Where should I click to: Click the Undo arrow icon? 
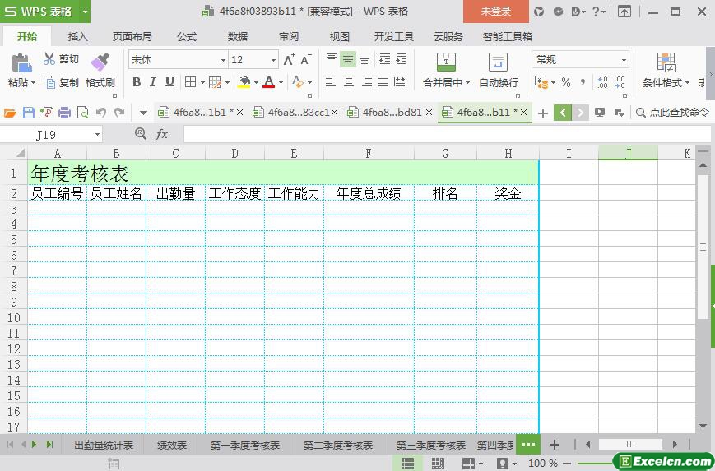tap(101, 113)
